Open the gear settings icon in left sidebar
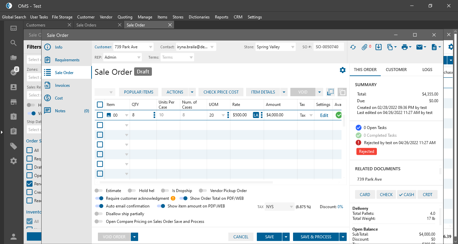The width and height of the screenshot is (458, 244). pos(13,161)
